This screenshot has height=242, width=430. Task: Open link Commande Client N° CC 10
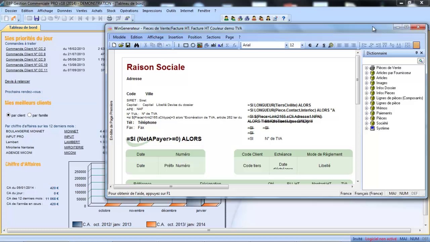(x=27, y=65)
